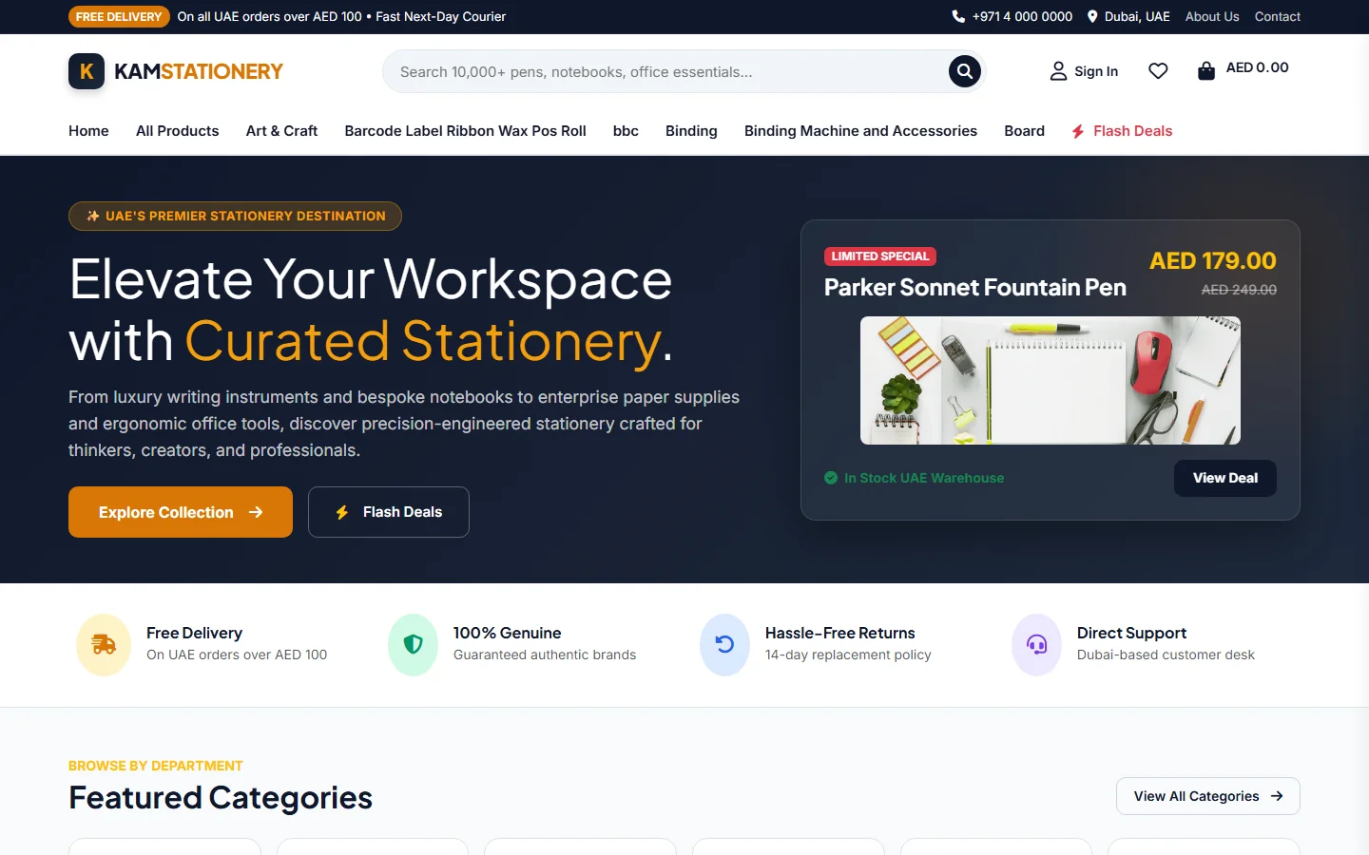Click the green in-stock checkmark icon
1369x855 pixels.
831,478
